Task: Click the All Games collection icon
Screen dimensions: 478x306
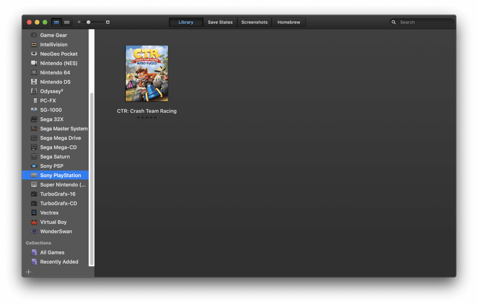Action: (34, 253)
